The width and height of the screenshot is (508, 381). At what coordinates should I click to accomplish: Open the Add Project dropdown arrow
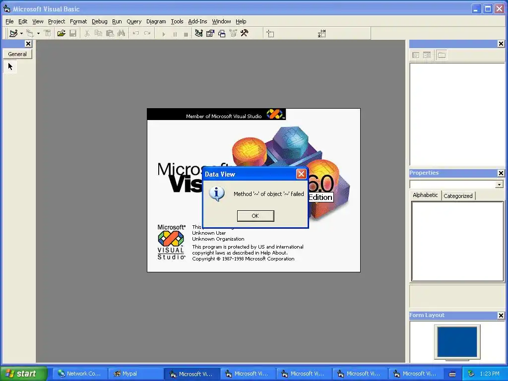[21, 33]
